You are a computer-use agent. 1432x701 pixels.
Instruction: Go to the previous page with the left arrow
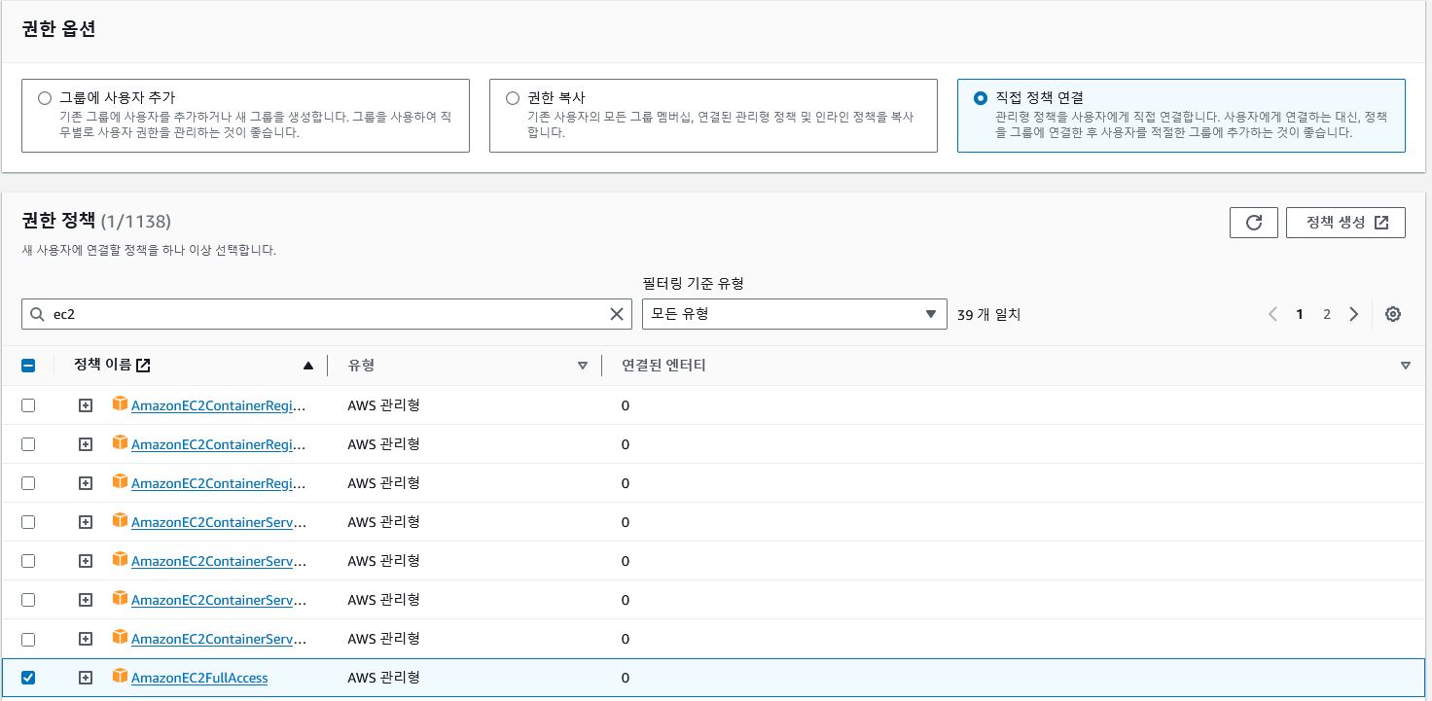[x=1272, y=314]
